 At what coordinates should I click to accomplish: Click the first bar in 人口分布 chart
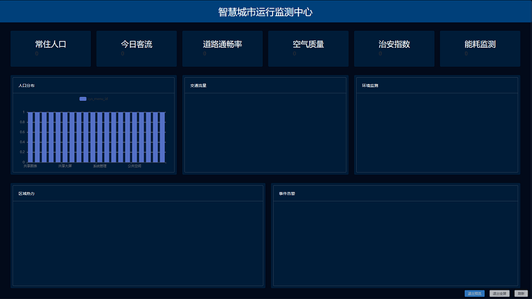[30, 137]
